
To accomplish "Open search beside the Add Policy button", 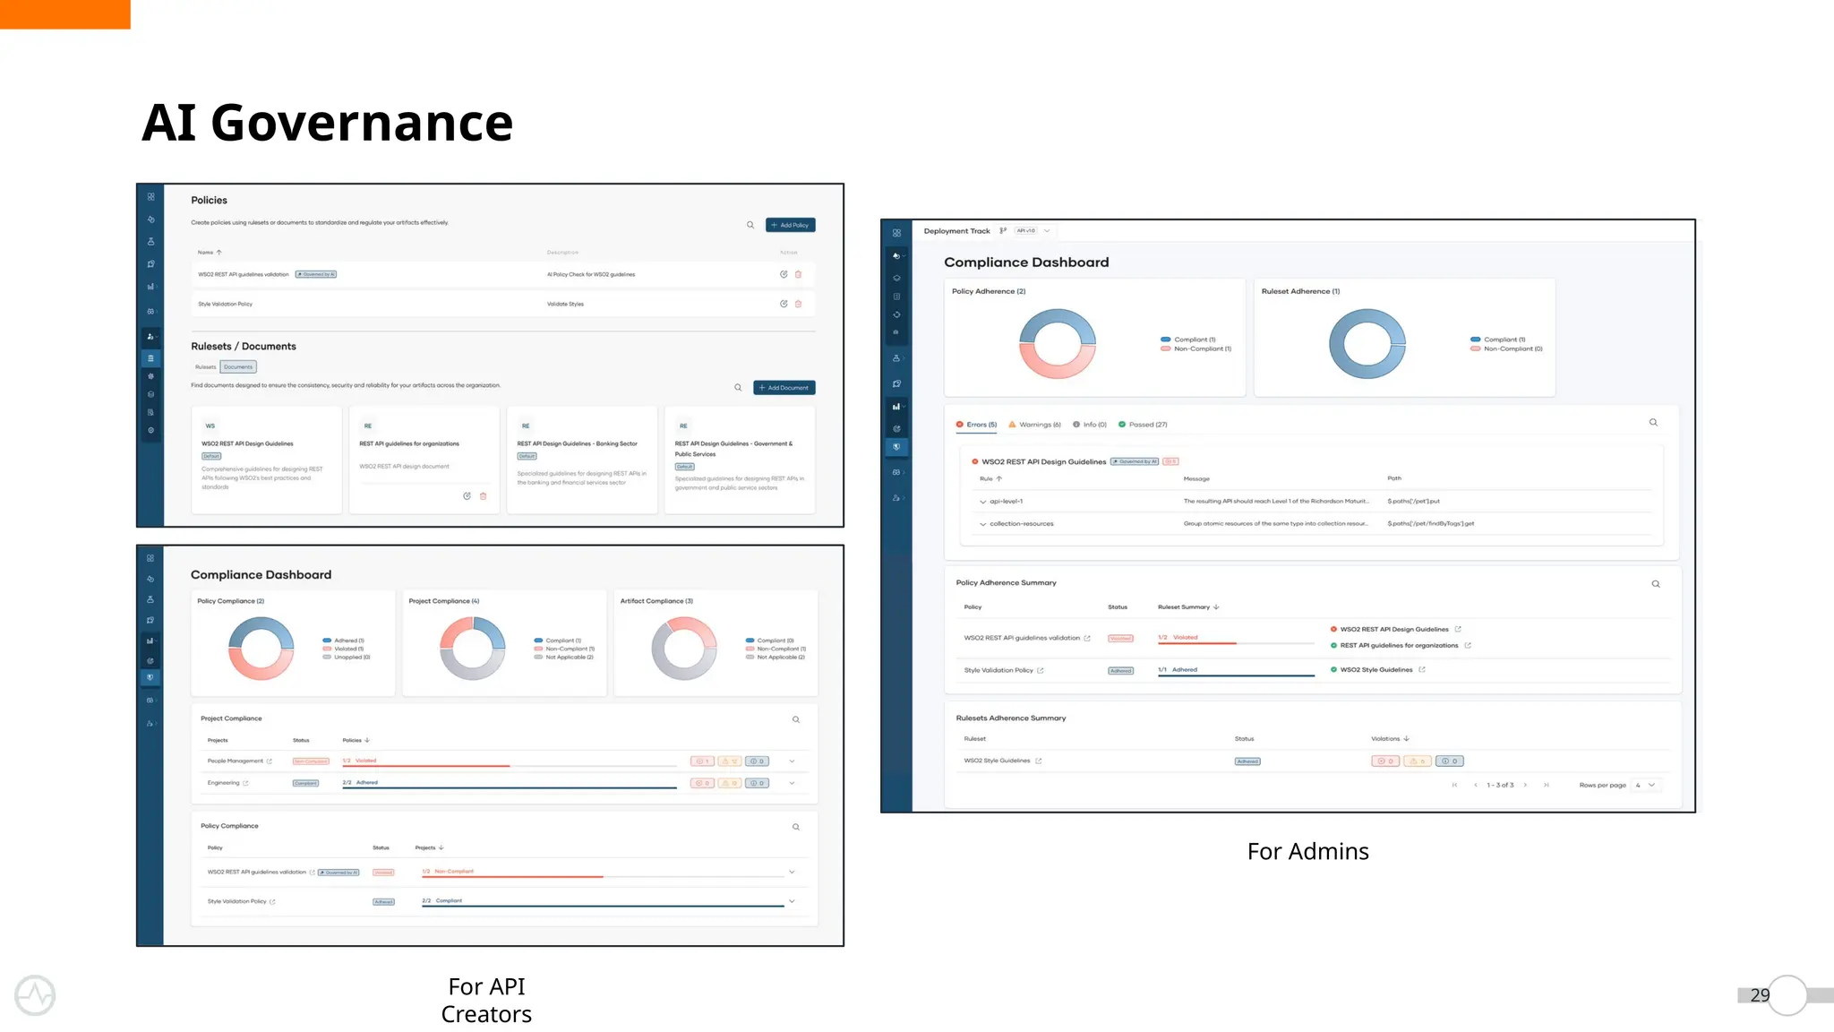I will pyautogui.click(x=750, y=225).
